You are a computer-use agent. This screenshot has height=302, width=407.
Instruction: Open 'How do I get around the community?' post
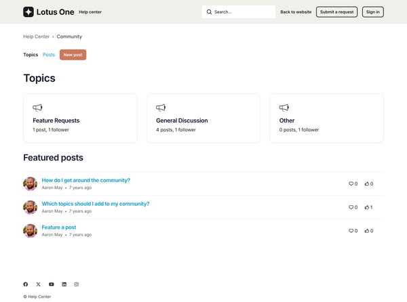point(86,180)
